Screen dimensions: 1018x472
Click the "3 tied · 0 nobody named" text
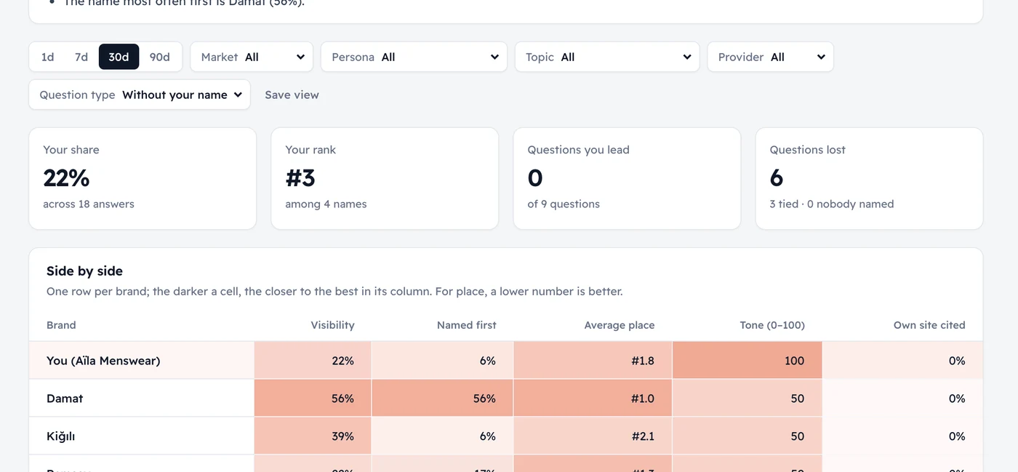pos(832,204)
